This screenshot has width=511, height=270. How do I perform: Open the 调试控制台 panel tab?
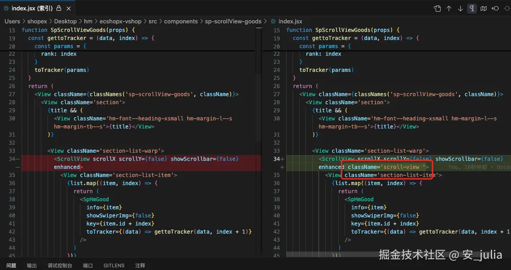pos(60,266)
